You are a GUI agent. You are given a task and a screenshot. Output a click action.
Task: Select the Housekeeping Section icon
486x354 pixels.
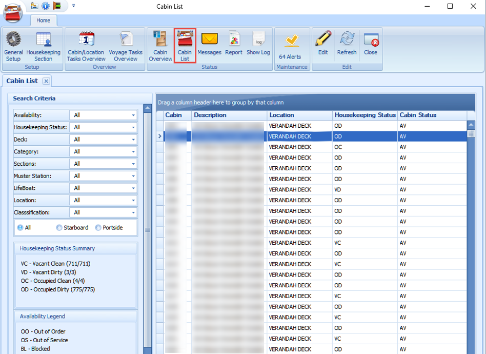[44, 46]
